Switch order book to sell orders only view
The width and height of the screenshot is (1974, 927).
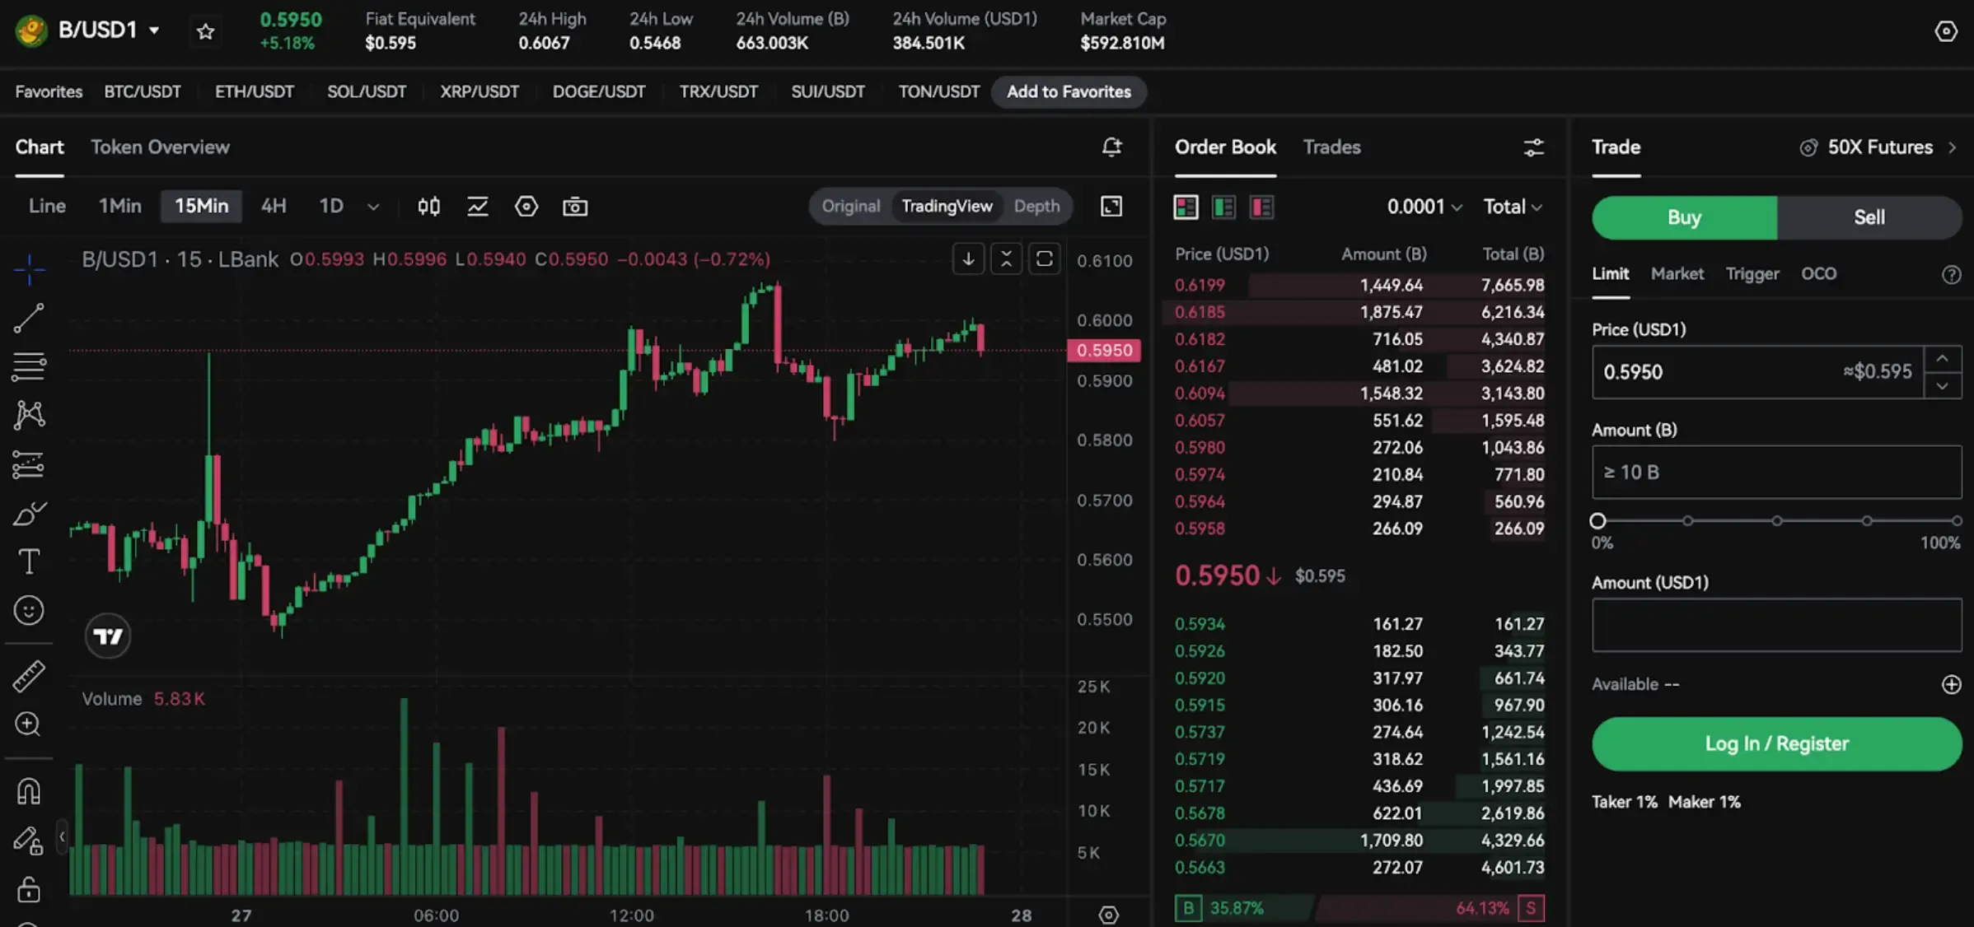coord(1262,207)
